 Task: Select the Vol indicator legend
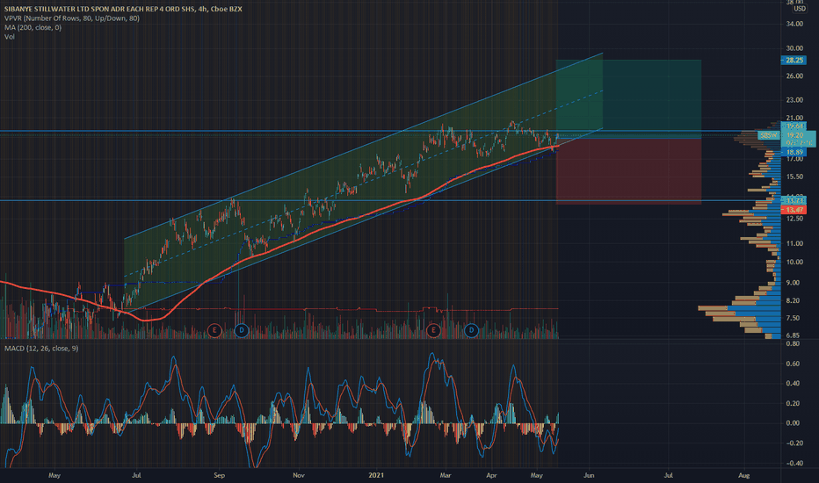[x=10, y=37]
